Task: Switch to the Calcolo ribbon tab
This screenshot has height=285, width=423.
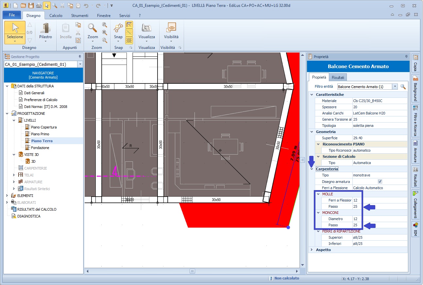Action: [56, 15]
